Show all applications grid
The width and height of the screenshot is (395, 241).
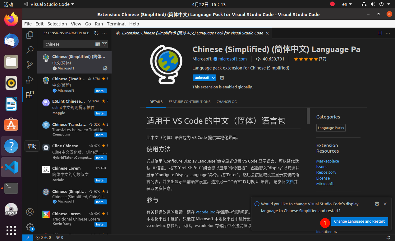click(11, 230)
